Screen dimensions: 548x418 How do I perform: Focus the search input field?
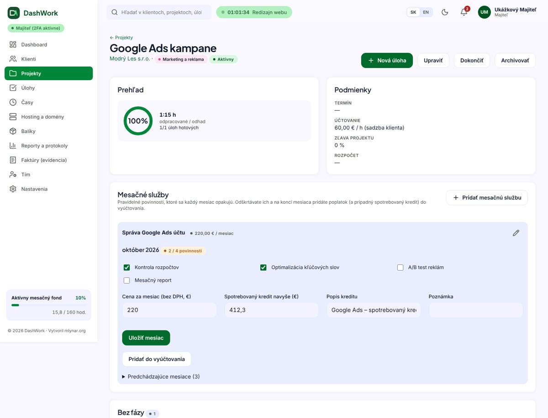(x=159, y=12)
